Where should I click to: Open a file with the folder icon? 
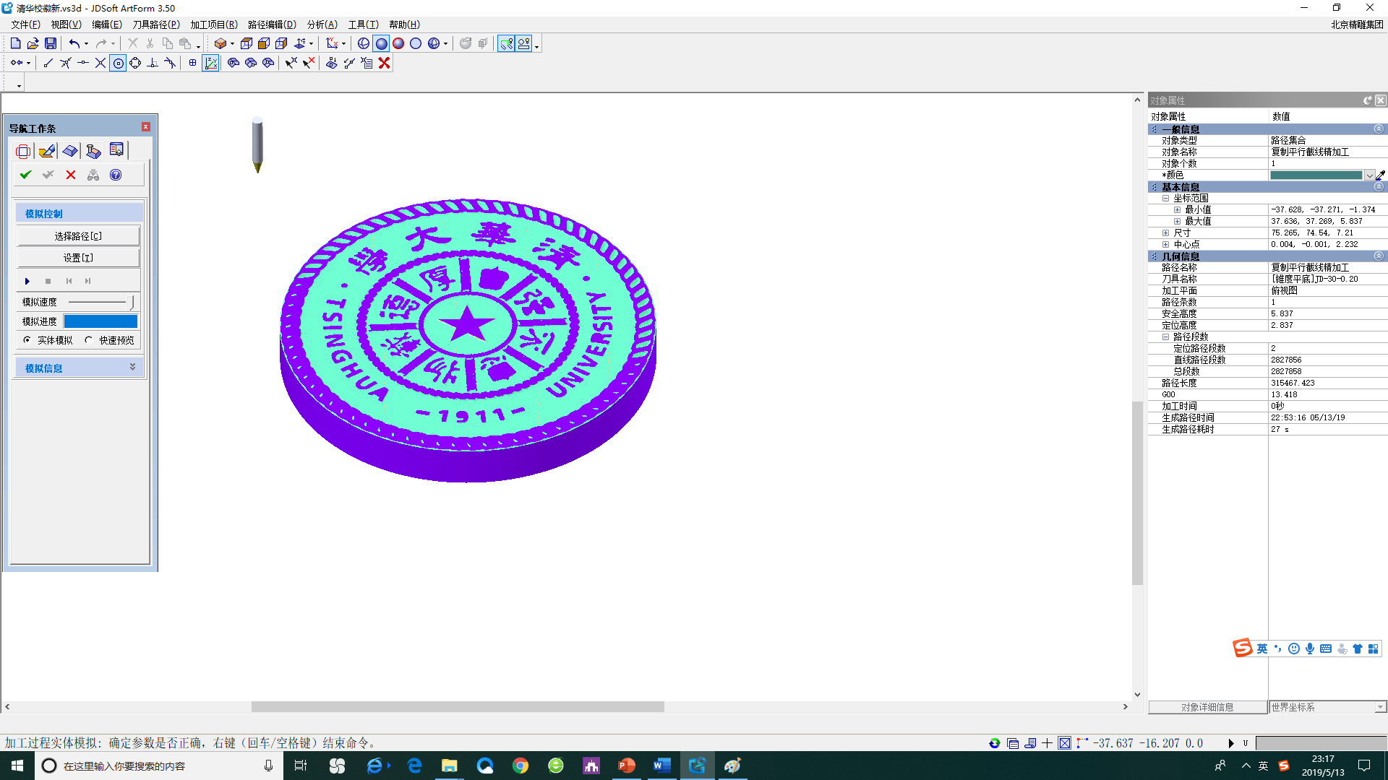point(33,43)
